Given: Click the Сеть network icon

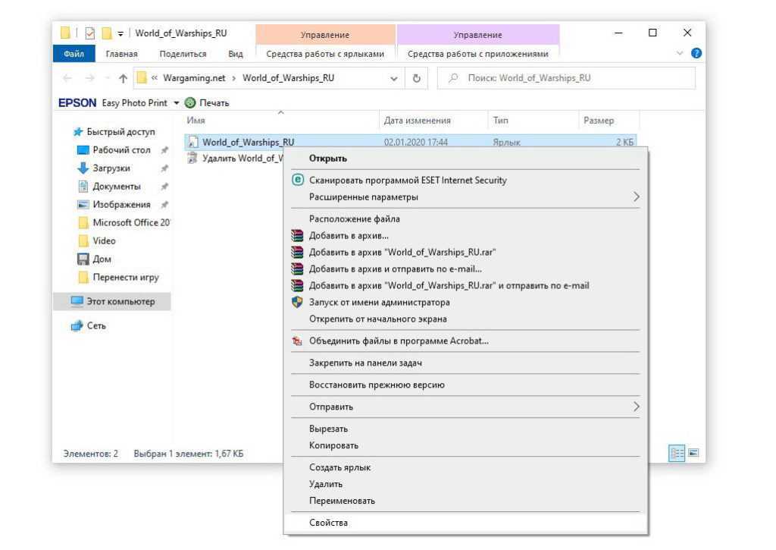Looking at the screenshot, I should [77, 325].
